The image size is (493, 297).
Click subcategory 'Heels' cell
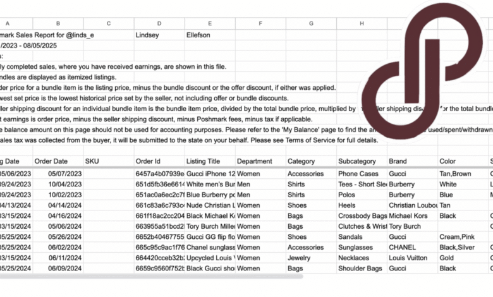[x=362, y=205]
